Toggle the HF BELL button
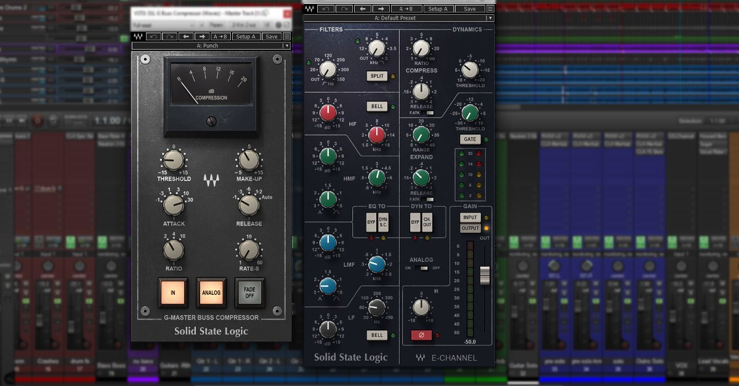The width and height of the screenshot is (739, 386). pyautogui.click(x=376, y=106)
